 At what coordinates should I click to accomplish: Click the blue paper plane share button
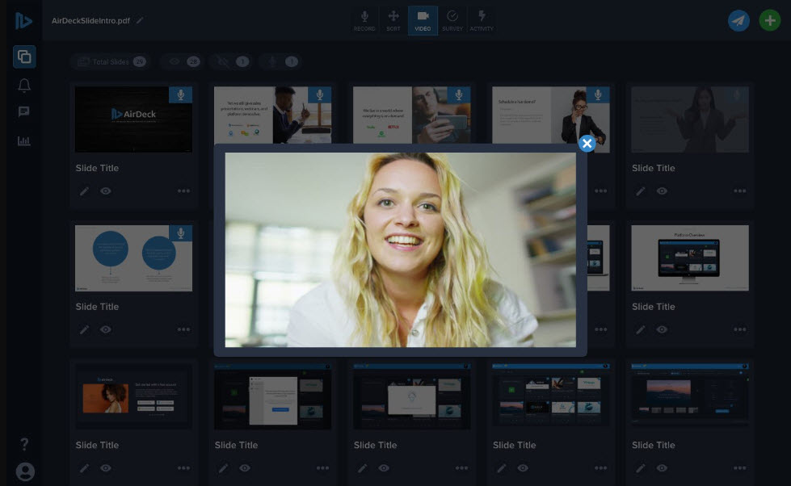(x=738, y=21)
